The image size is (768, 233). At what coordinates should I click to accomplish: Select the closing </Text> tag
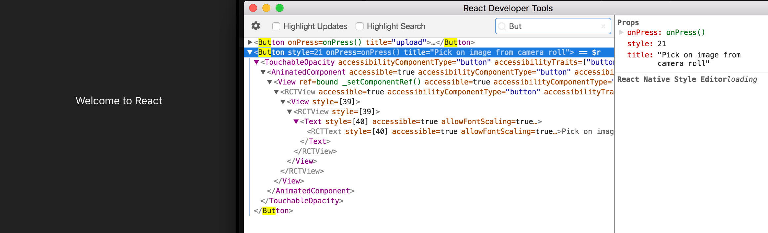[315, 141]
